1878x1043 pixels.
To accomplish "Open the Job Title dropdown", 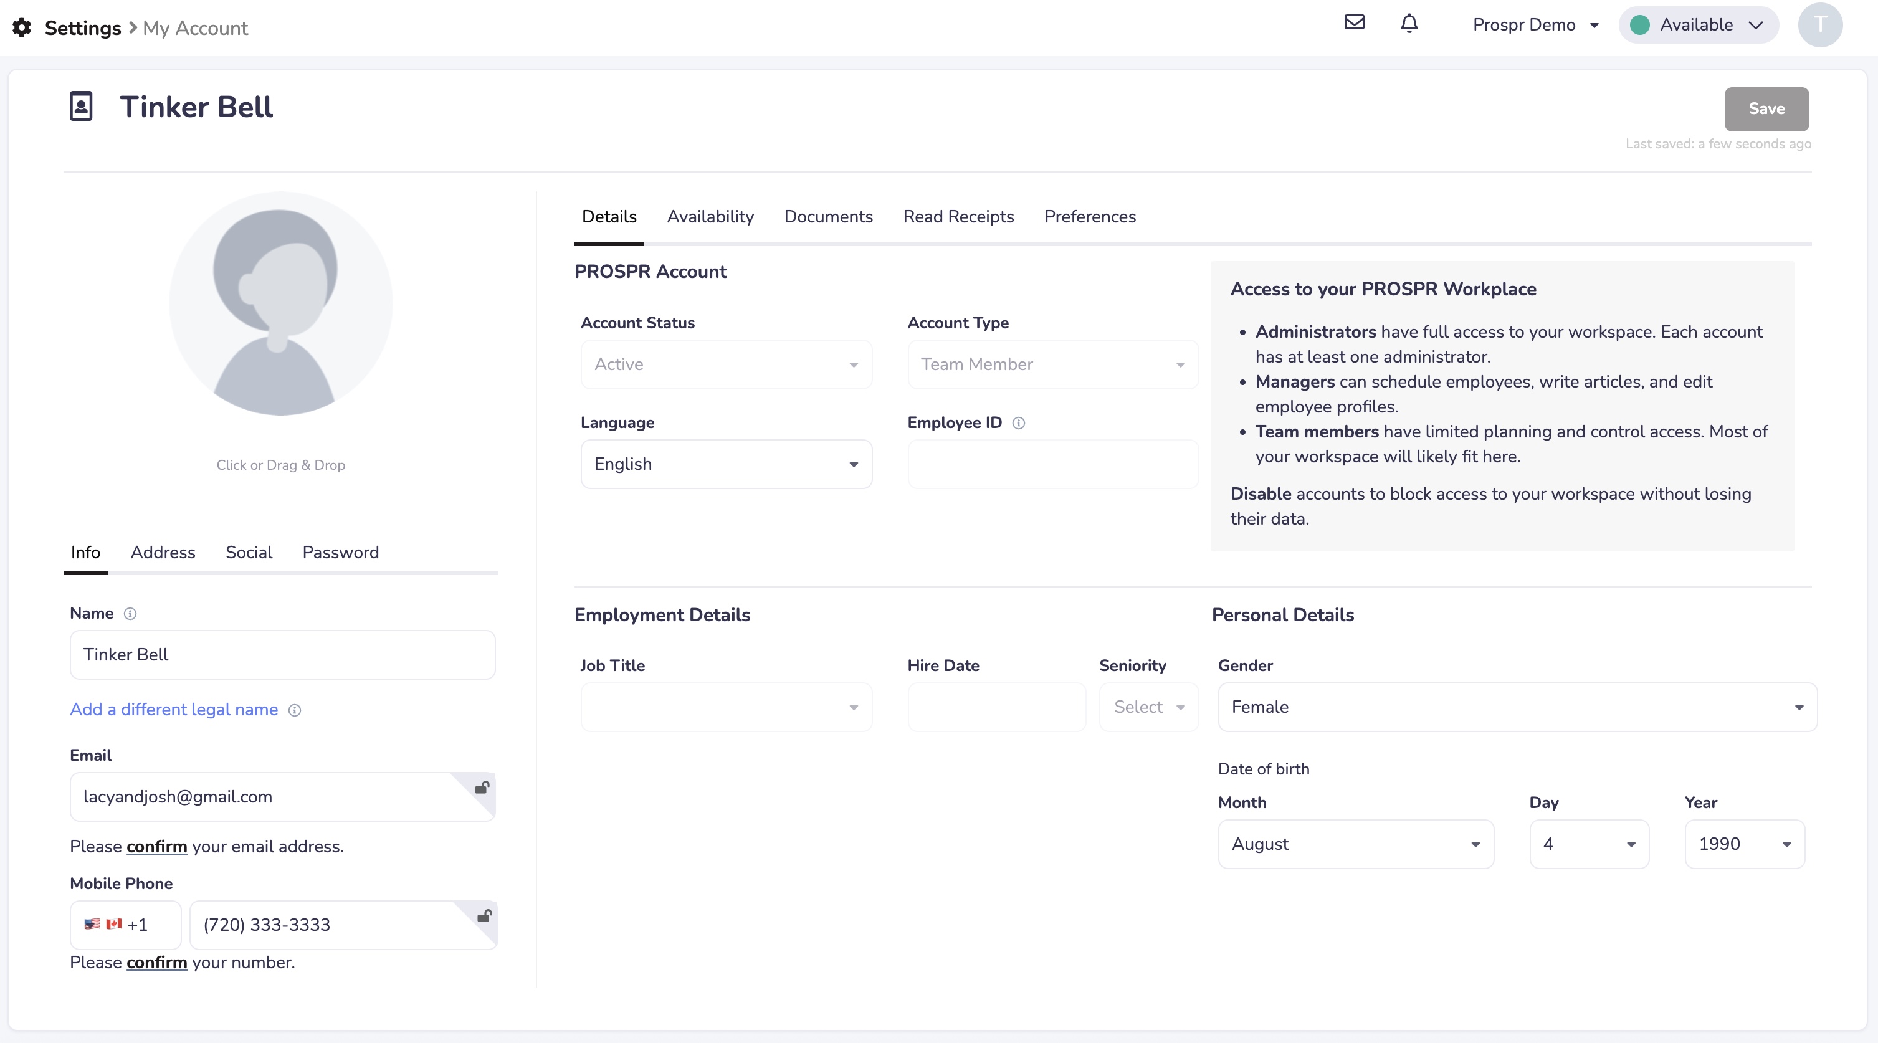I will coord(726,707).
